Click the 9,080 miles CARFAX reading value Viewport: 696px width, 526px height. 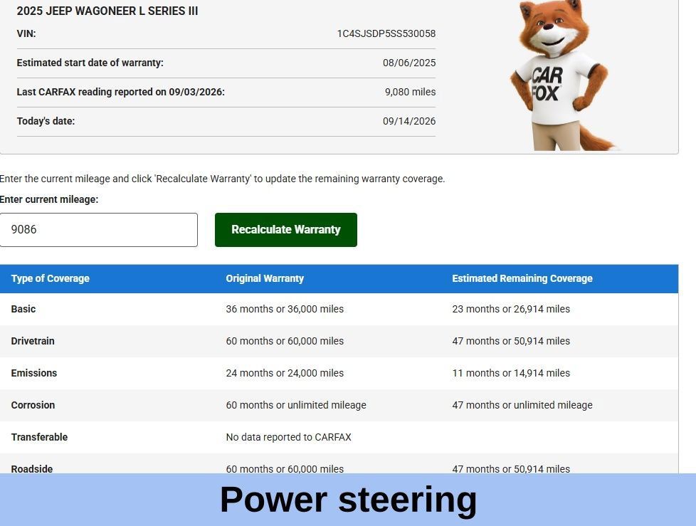(410, 92)
